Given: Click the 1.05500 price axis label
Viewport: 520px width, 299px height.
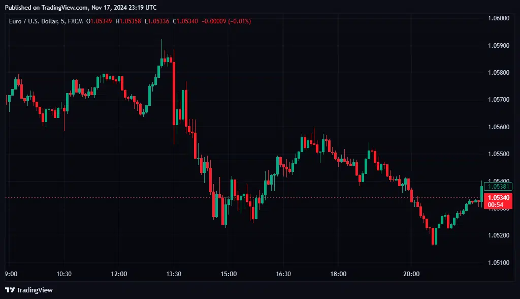Looking at the screenshot, I should [499, 154].
